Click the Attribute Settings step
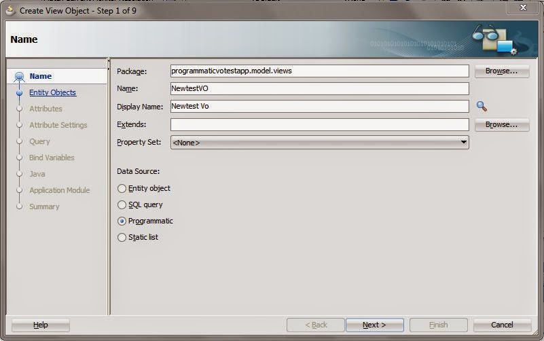This screenshot has width=544, height=341. (x=58, y=125)
